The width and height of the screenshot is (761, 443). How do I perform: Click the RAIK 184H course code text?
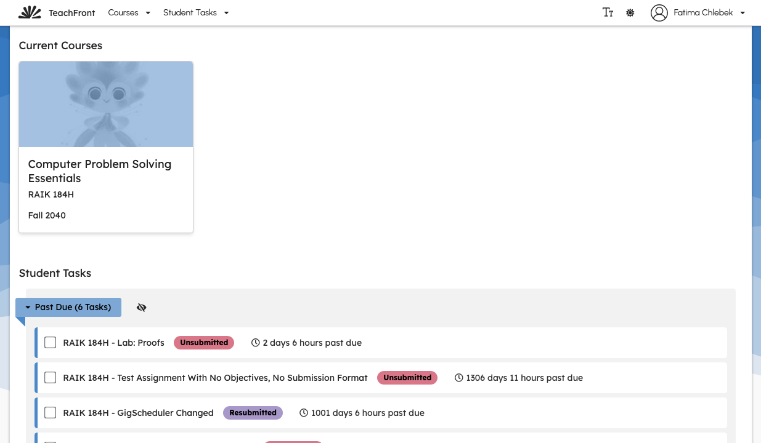coord(51,194)
